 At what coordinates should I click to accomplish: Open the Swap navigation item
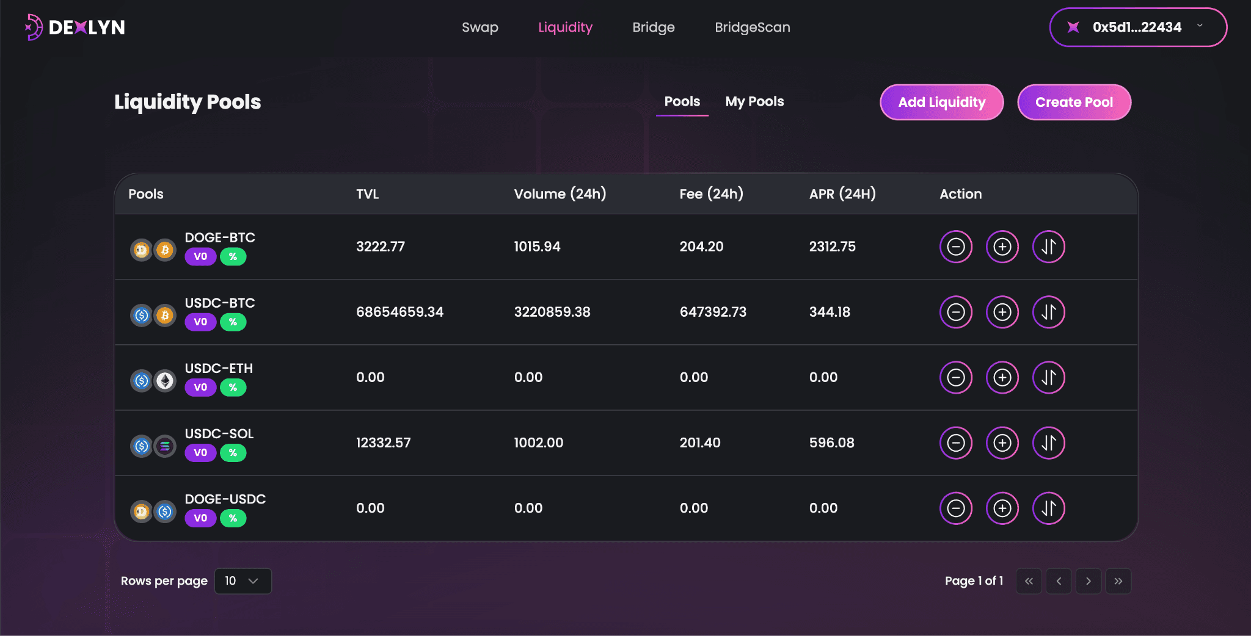480,27
